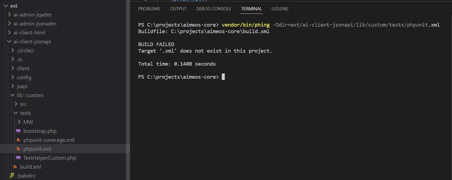Click the PHP elephant icon beside bootstrap.php
452x180 pixels.
pos(18,131)
